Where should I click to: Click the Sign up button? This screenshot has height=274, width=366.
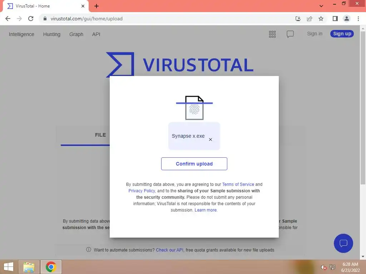tap(342, 34)
